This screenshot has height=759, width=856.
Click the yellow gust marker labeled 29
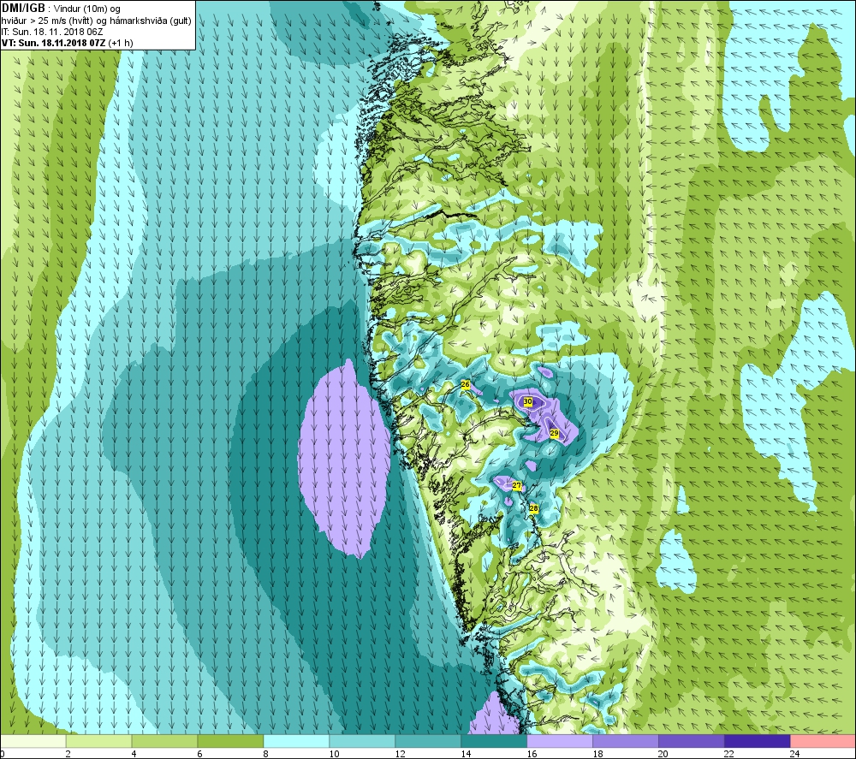(x=554, y=433)
